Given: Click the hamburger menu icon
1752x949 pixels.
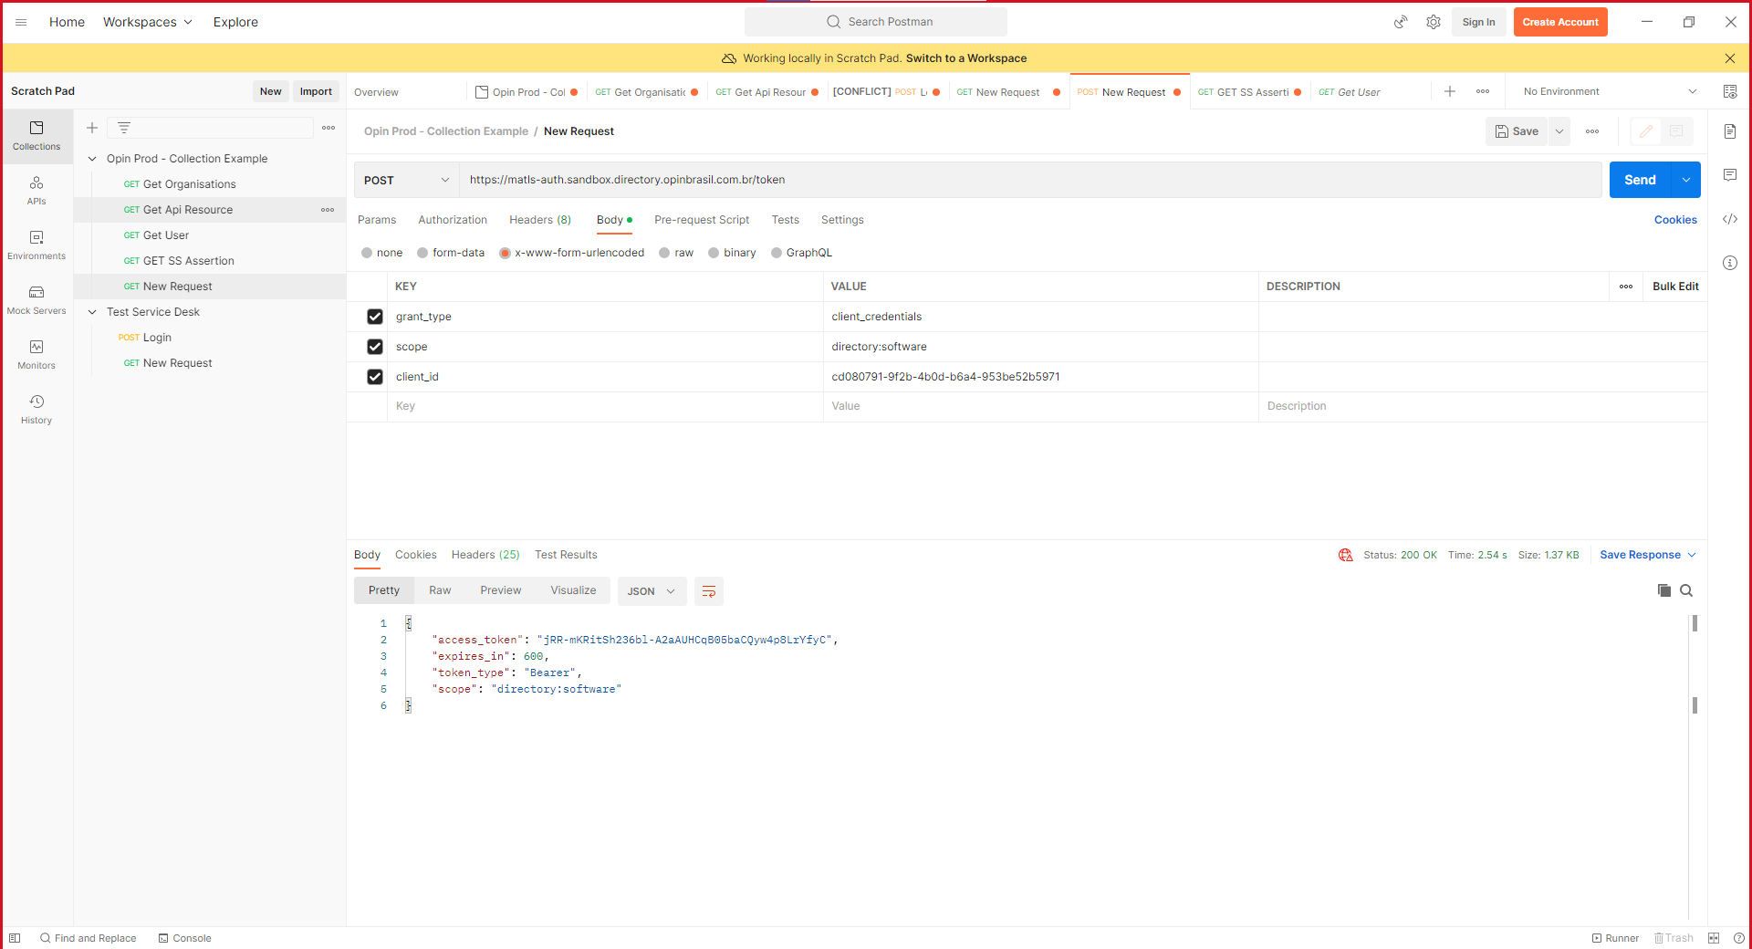Looking at the screenshot, I should 21,22.
